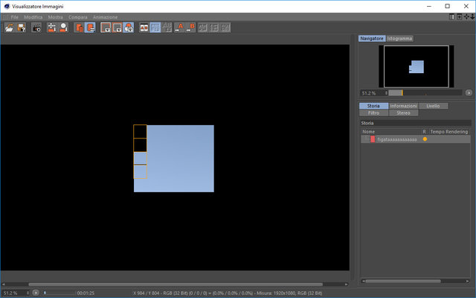Click the Save As disk icon
The image size is (476, 298).
22,28
